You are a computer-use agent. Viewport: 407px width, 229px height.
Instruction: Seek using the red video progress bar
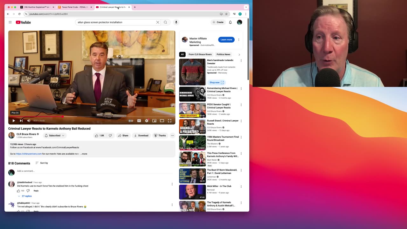[x=92, y=117]
